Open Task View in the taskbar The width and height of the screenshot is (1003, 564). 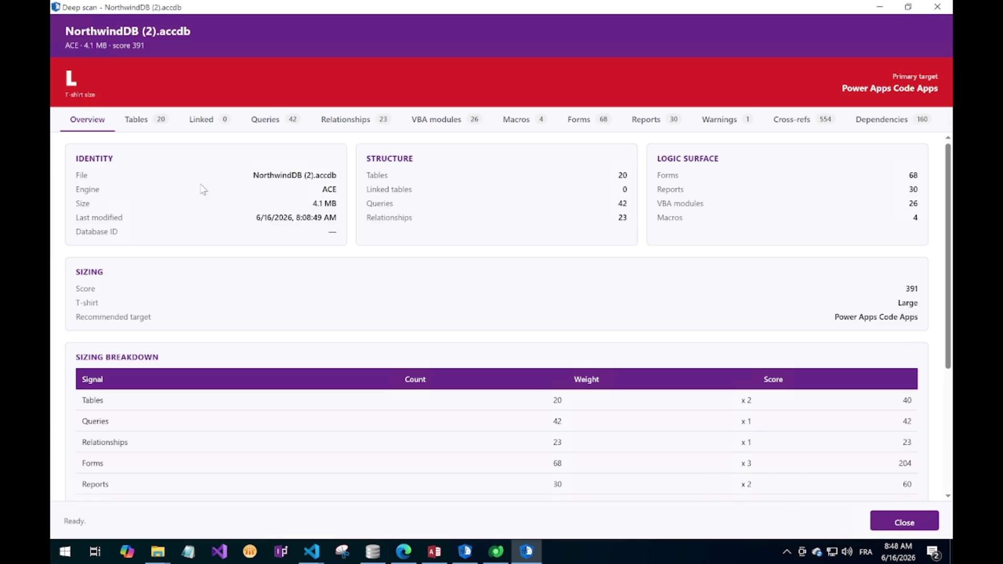tap(95, 551)
